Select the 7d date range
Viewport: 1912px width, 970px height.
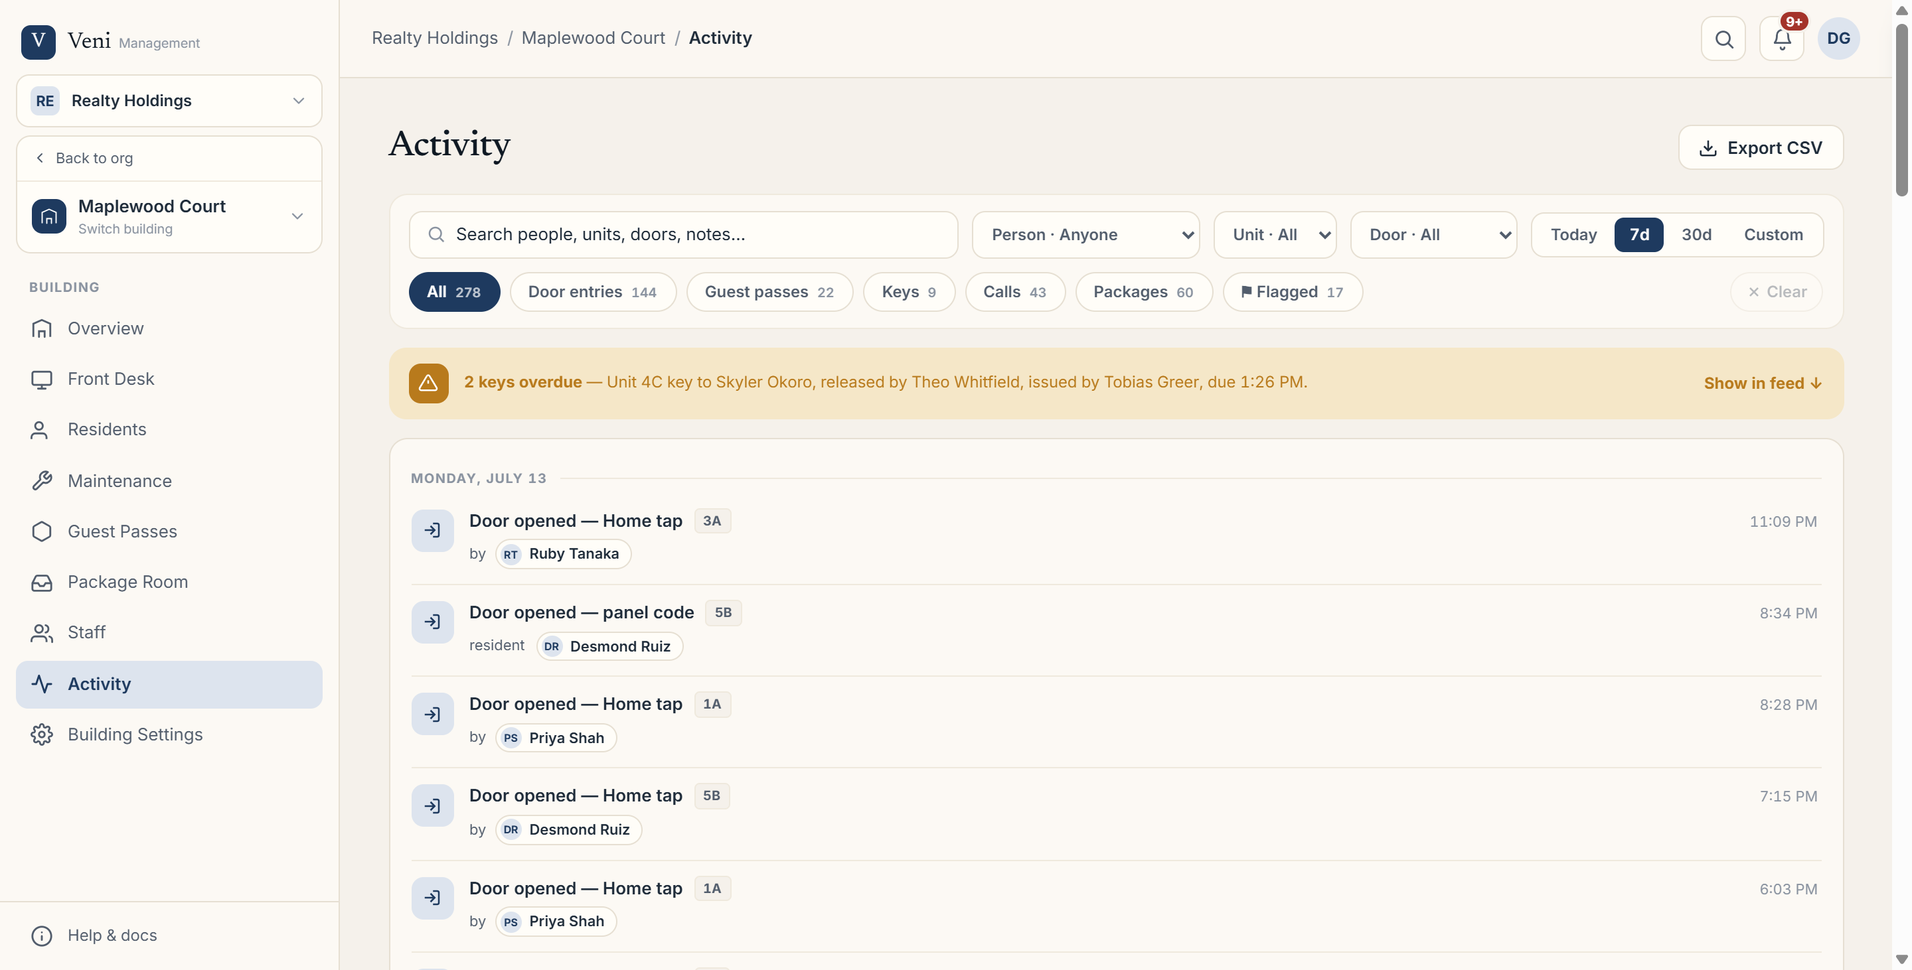[x=1639, y=234]
